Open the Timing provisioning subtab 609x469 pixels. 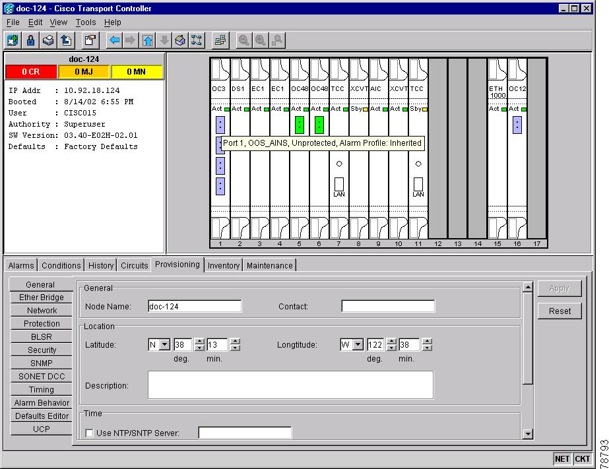(41, 390)
